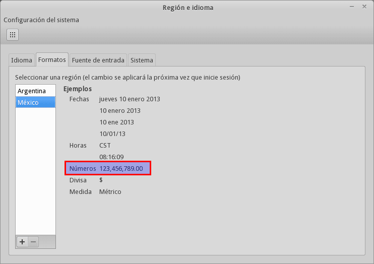The width and height of the screenshot is (374, 264).
Task: Click the short date '10/01/13'
Action: pos(112,134)
